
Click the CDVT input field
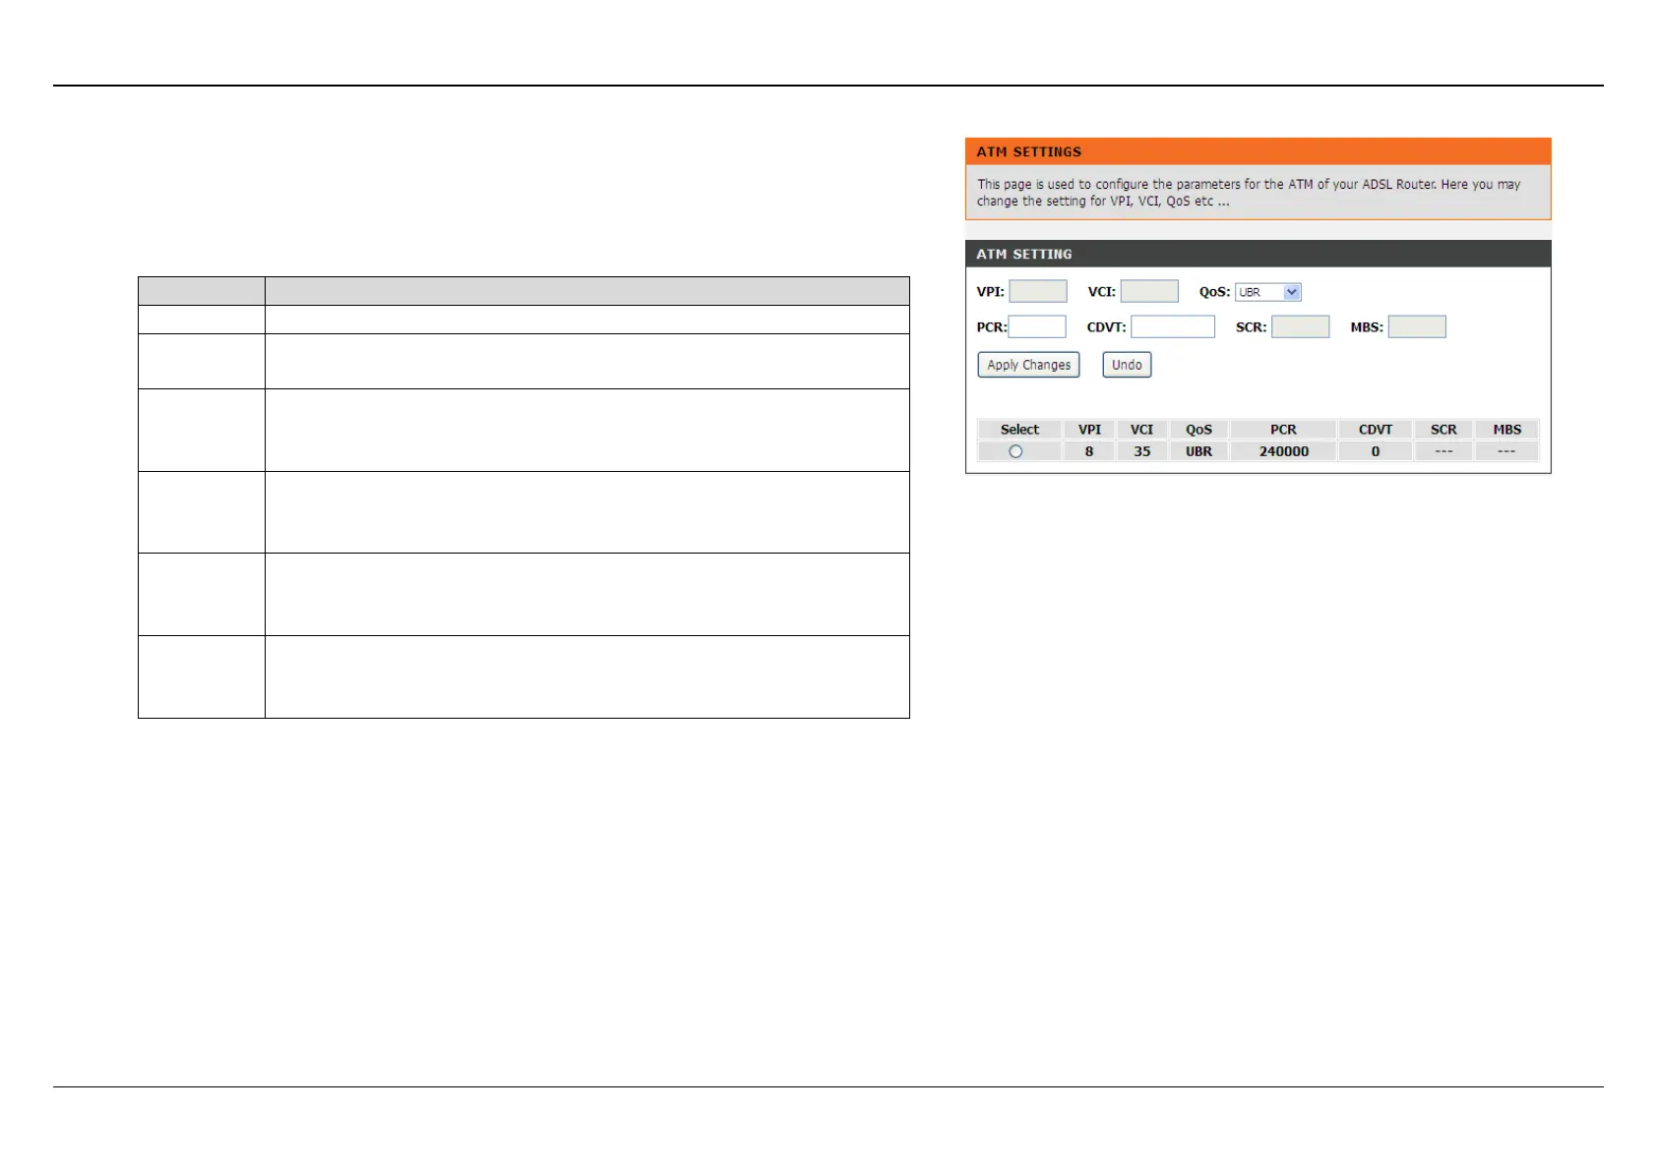click(x=1173, y=326)
